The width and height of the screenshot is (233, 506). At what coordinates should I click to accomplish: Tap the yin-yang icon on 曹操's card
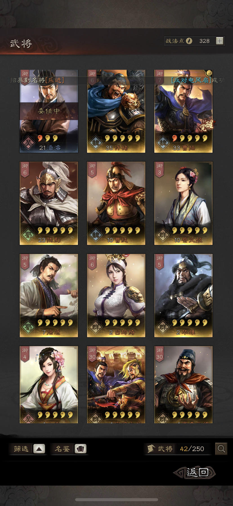(x=209, y=73)
